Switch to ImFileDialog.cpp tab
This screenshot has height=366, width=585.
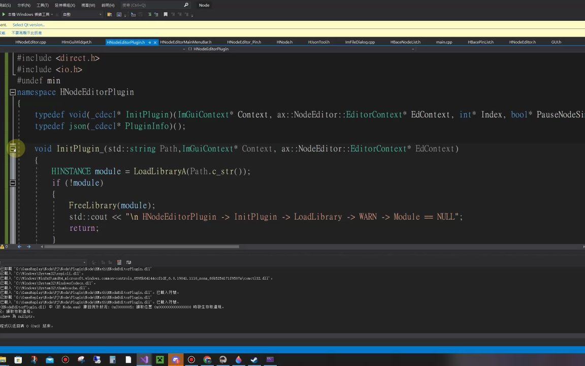[x=360, y=42]
